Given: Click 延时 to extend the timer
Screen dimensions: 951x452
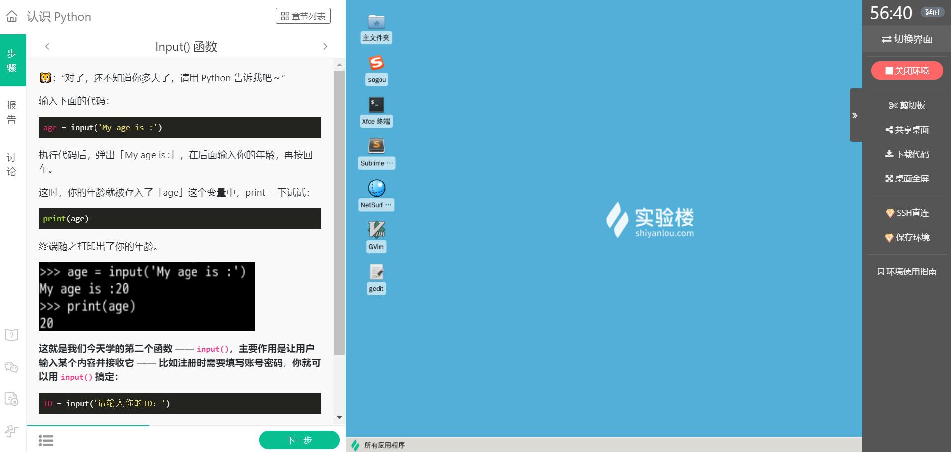Looking at the screenshot, I should click(932, 12).
